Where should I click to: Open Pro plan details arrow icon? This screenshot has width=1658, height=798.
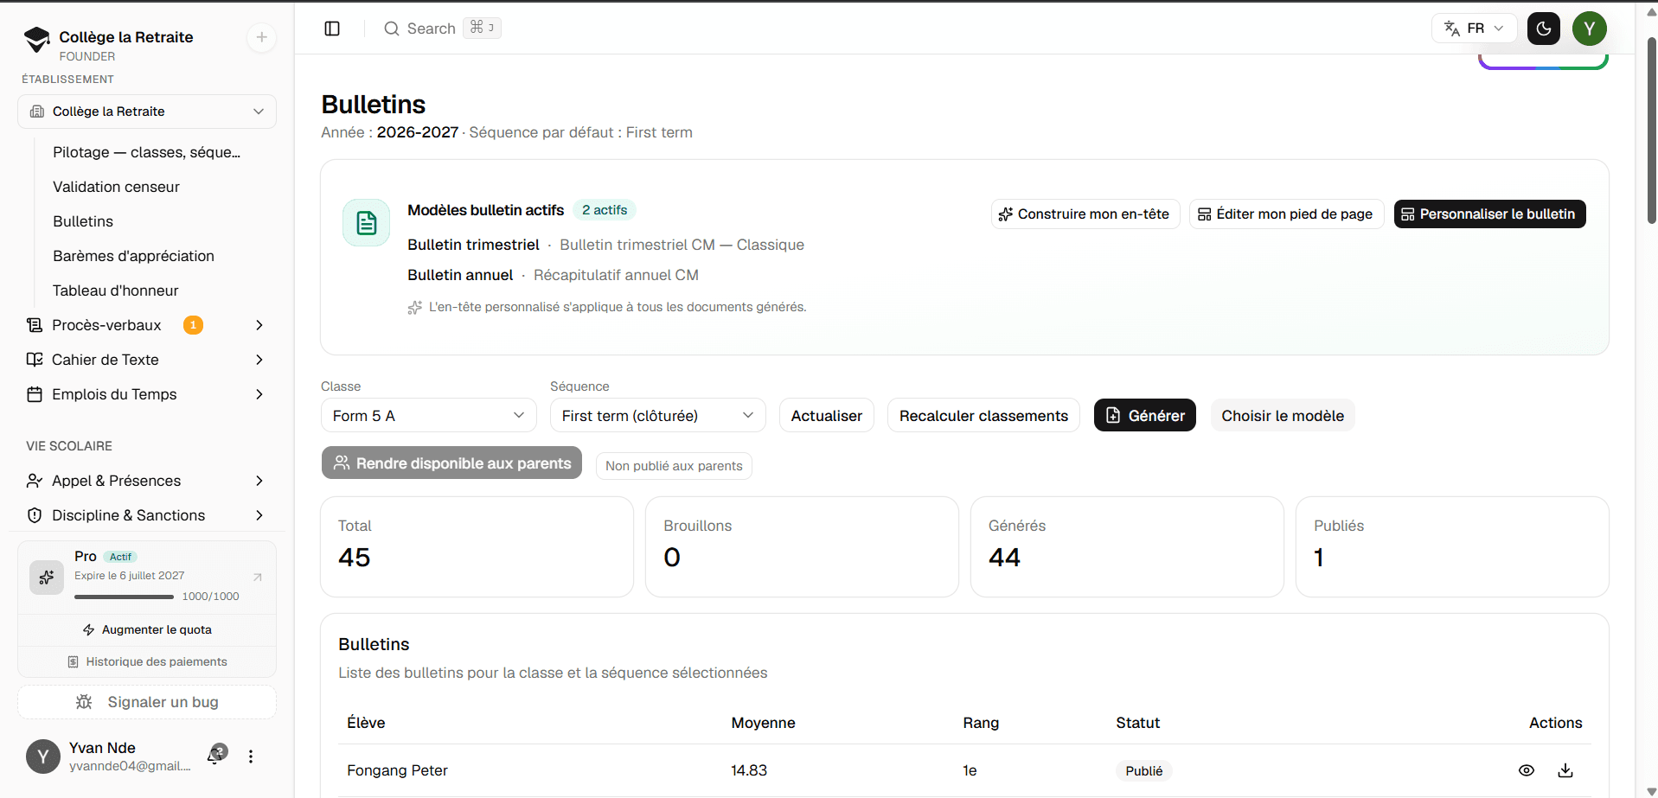point(258,577)
